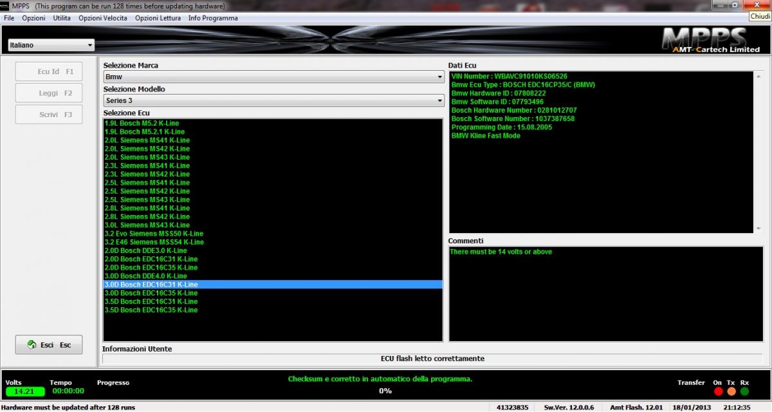Screen dimensions: 772x412
Task: Click the 00:00:00 Tempo timer
Action: [68, 391]
